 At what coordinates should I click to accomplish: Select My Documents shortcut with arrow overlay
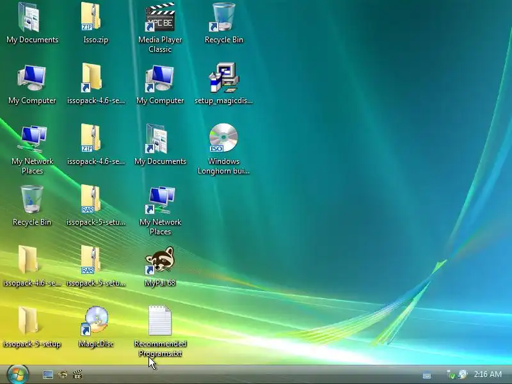coord(157,138)
